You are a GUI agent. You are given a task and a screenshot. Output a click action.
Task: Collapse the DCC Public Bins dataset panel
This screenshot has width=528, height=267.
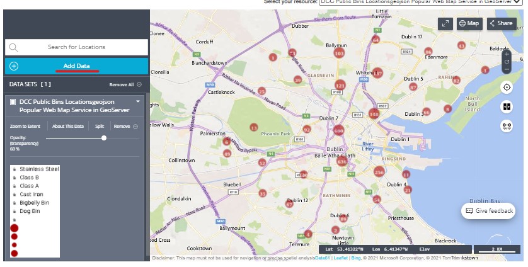coord(137,101)
